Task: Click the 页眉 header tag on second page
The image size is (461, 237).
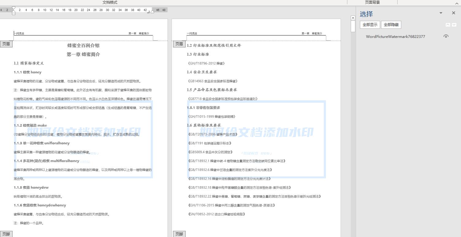Action: pyautogui.click(x=179, y=44)
